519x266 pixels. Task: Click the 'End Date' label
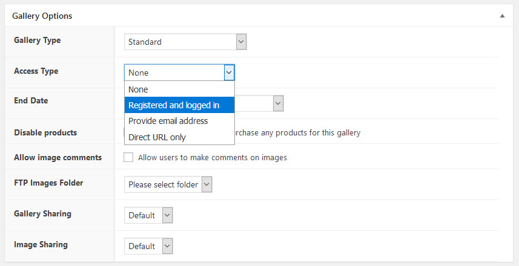[x=31, y=100]
